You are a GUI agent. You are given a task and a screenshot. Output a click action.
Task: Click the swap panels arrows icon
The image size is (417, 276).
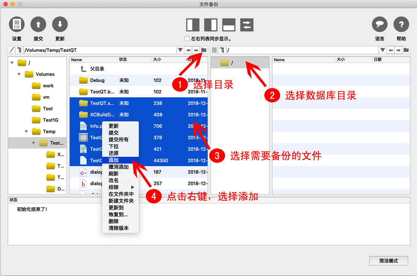247,25
